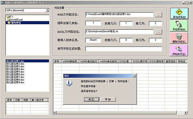Click the 是否完成 column header

(x=171, y=61)
